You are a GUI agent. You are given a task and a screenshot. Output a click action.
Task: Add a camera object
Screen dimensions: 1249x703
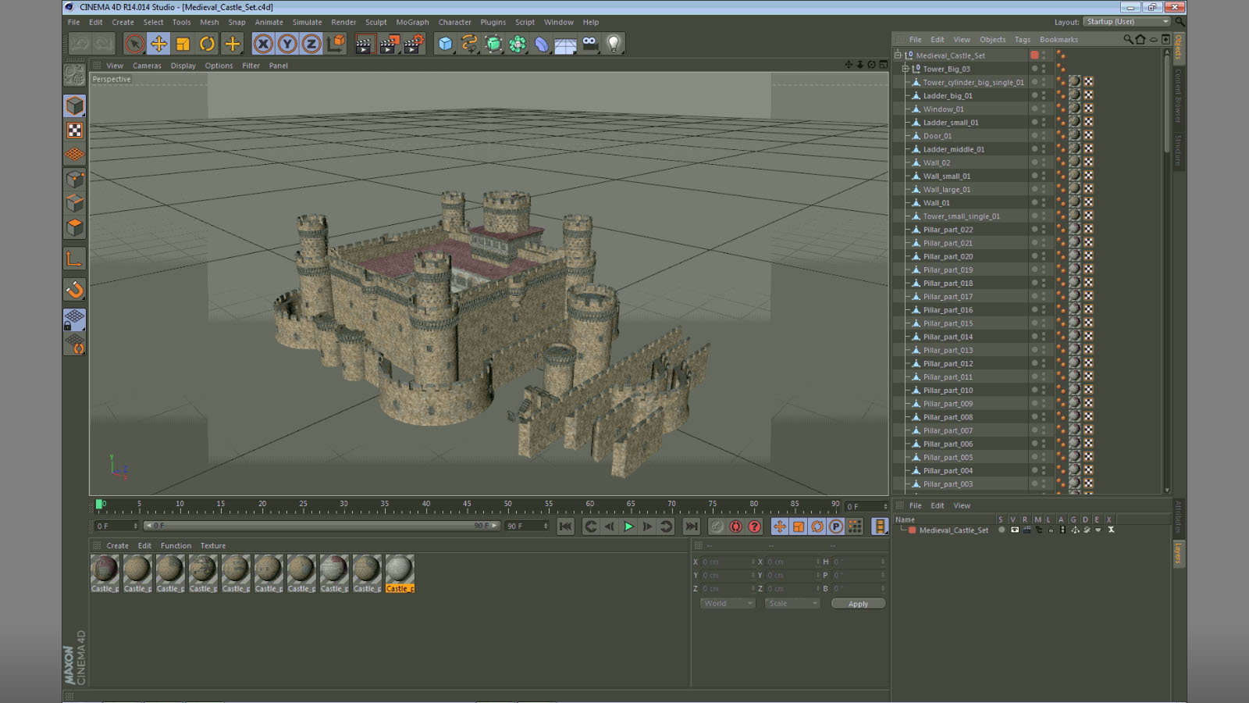pos(590,44)
